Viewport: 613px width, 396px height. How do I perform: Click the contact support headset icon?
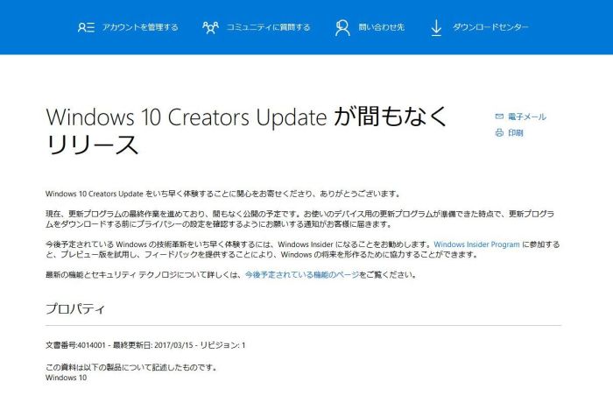pos(342,27)
